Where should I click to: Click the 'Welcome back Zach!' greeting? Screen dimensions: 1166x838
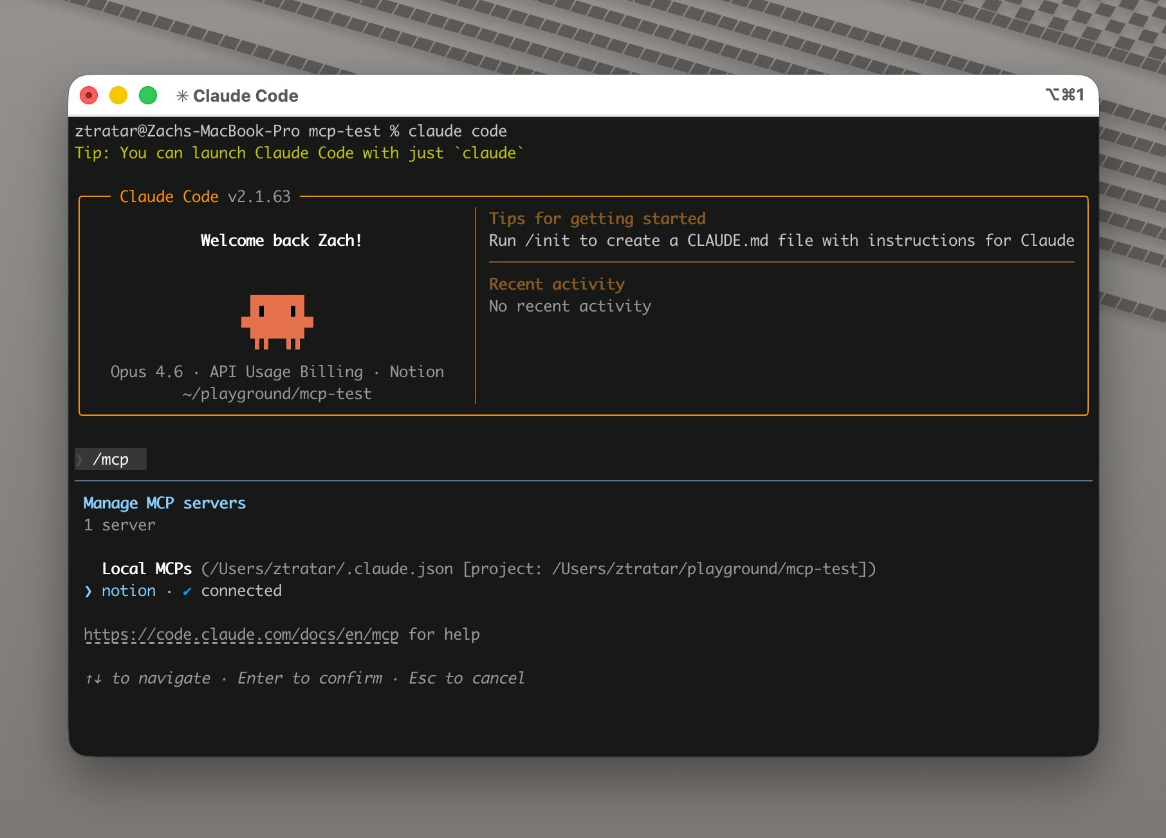click(x=281, y=241)
